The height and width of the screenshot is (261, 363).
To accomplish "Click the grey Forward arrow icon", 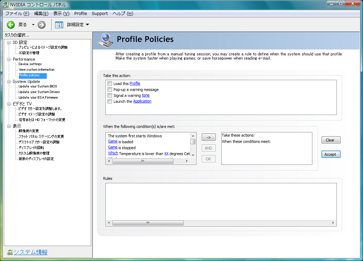I will pos(42,25).
